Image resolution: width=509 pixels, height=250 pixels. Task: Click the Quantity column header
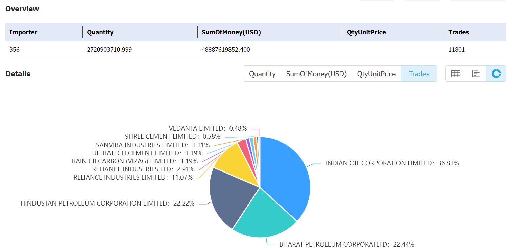(x=100, y=32)
